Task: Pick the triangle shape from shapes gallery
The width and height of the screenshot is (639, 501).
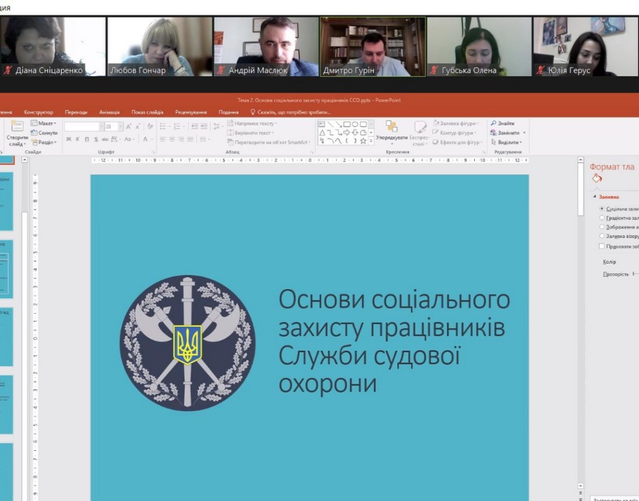Action: tap(322, 133)
